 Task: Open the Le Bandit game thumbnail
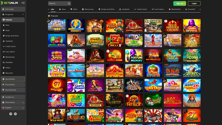(153, 26)
